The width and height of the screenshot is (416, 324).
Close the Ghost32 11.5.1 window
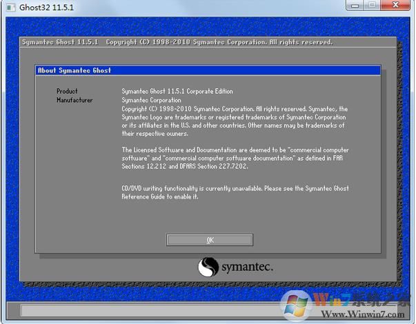pos(395,6)
